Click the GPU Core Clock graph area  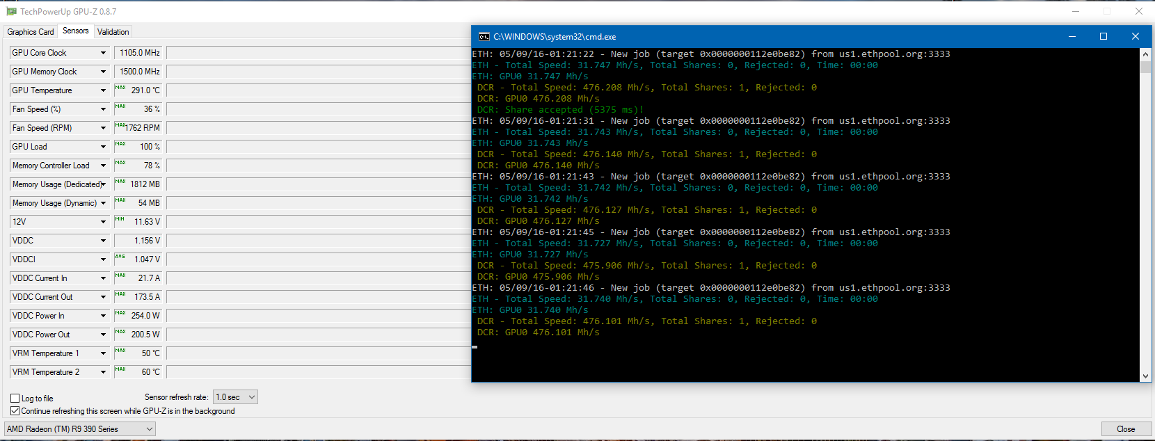pyautogui.click(x=319, y=53)
